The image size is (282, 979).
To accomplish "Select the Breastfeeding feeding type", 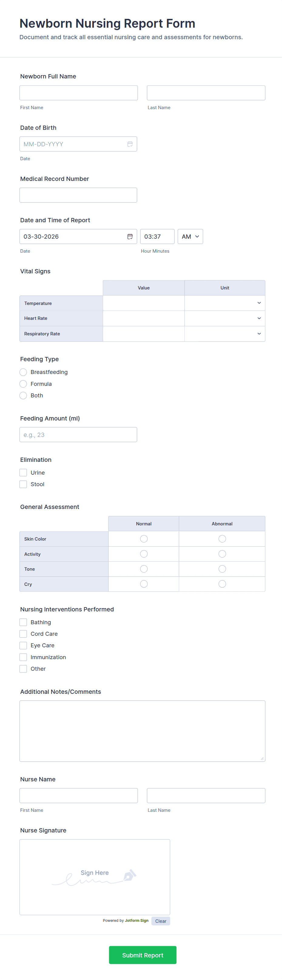I will [23, 372].
